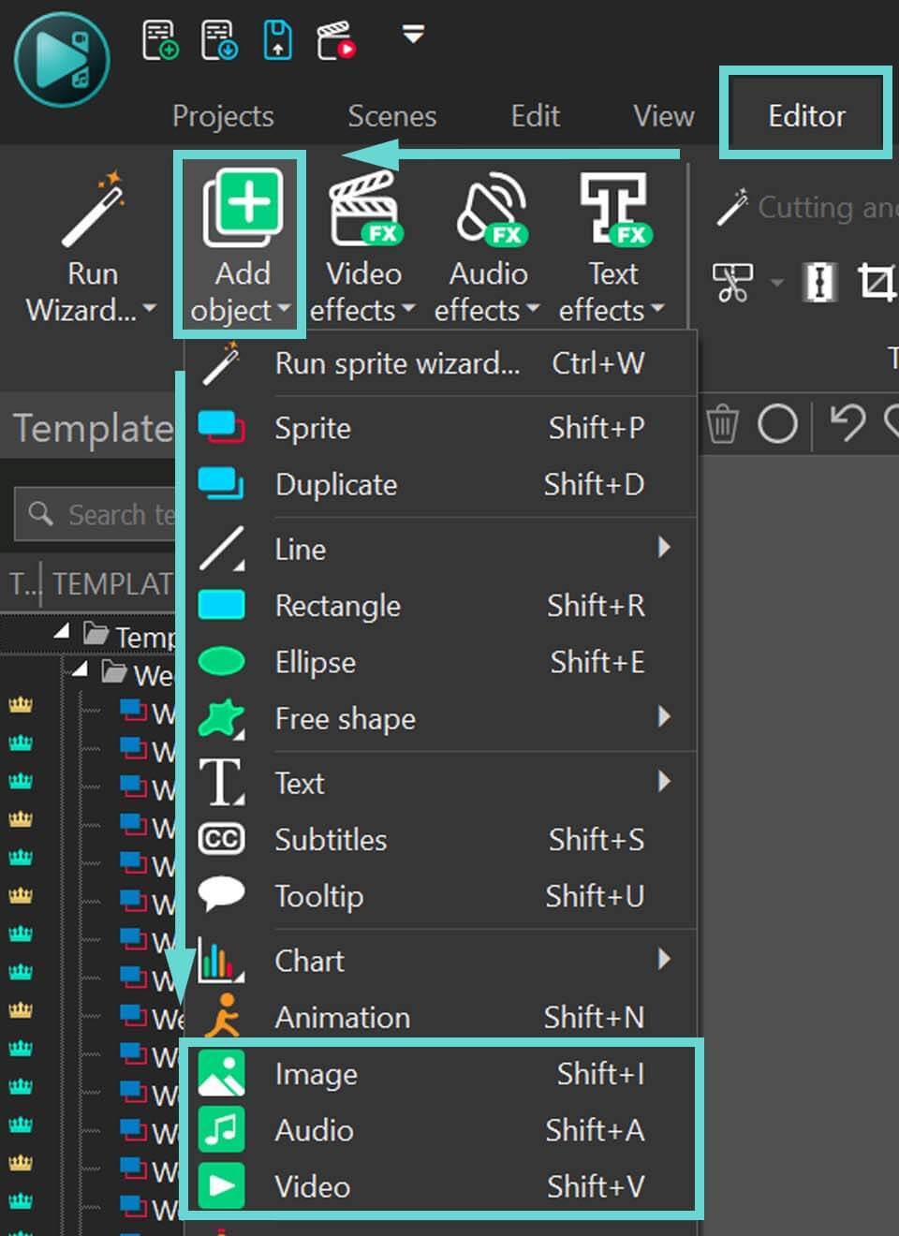Choose Ellipse to insert a shape
This screenshot has width=899, height=1236.
tap(315, 662)
